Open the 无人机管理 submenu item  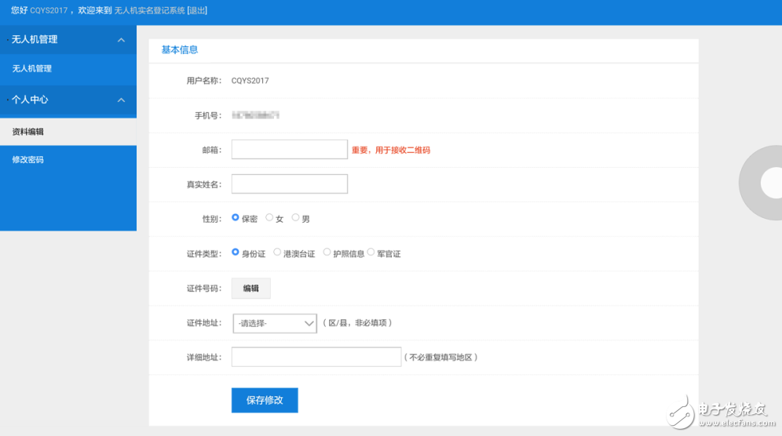(x=32, y=69)
